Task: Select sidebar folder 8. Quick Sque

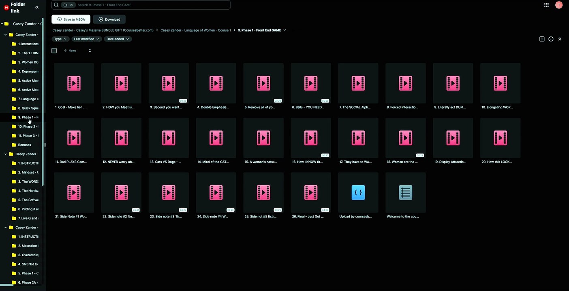Action: click(25, 108)
